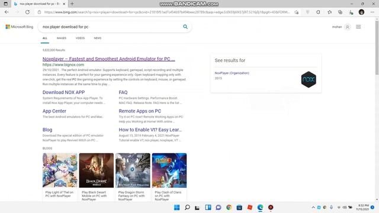Open How to Enable Vt link

tap(150, 130)
